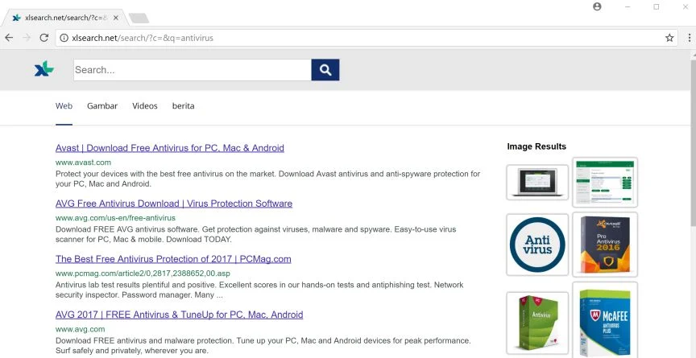
Task: Open green Antivirus box image thumbnail
Action: coord(537,323)
